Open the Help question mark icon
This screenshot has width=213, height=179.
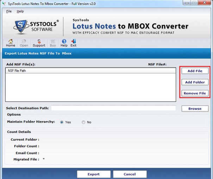(x=64, y=41)
